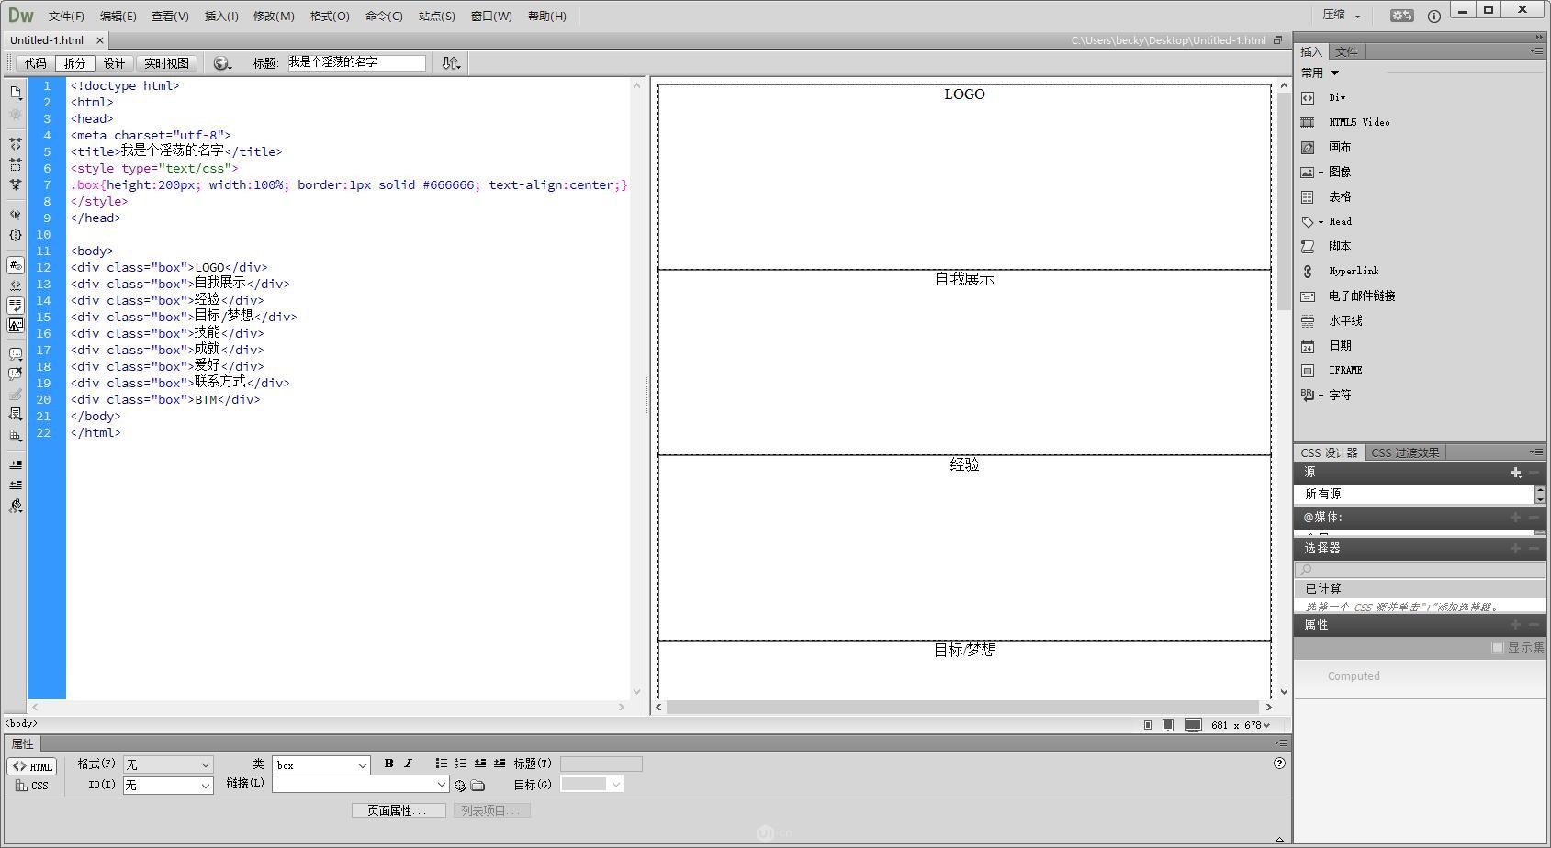The width and height of the screenshot is (1551, 848).
Task: Toggle Bold formatting in Properties
Action: (x=389, y=764)
